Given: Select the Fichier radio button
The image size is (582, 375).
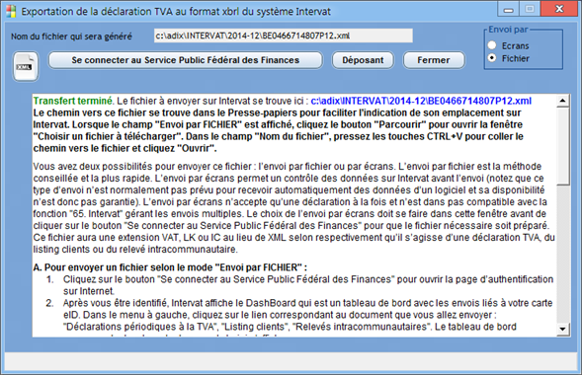Looking at the screenshot, I should (x=492, y=58).
